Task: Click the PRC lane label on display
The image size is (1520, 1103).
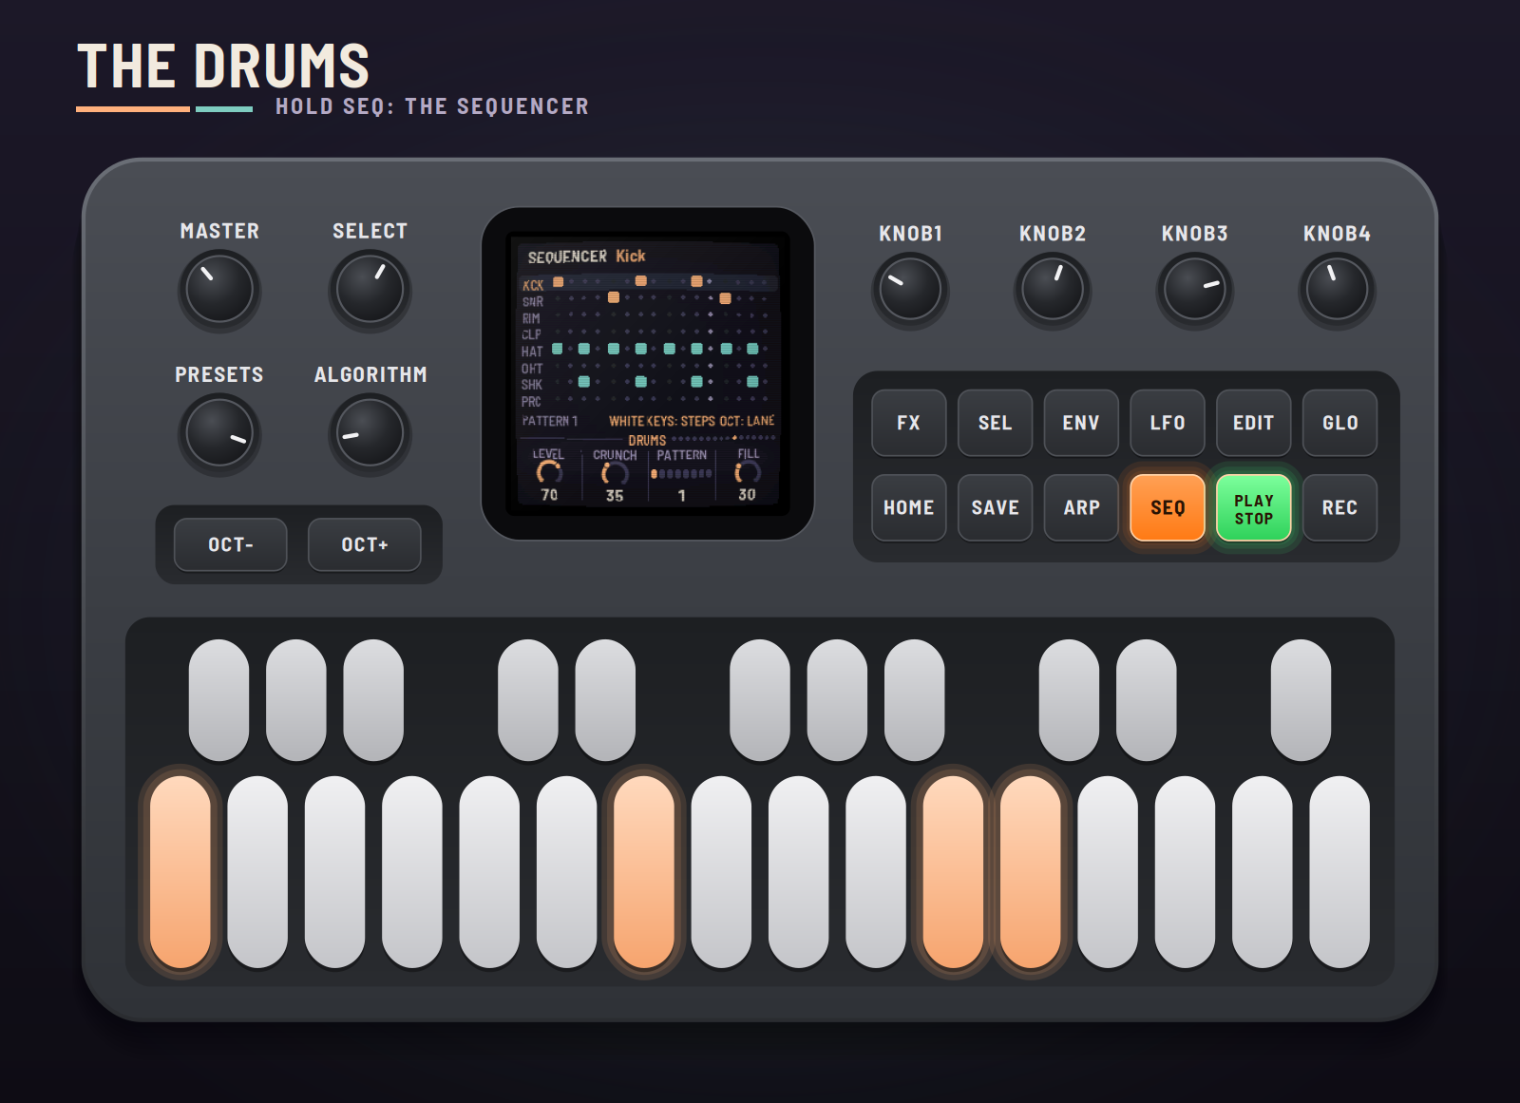Action: coord(531,401)
